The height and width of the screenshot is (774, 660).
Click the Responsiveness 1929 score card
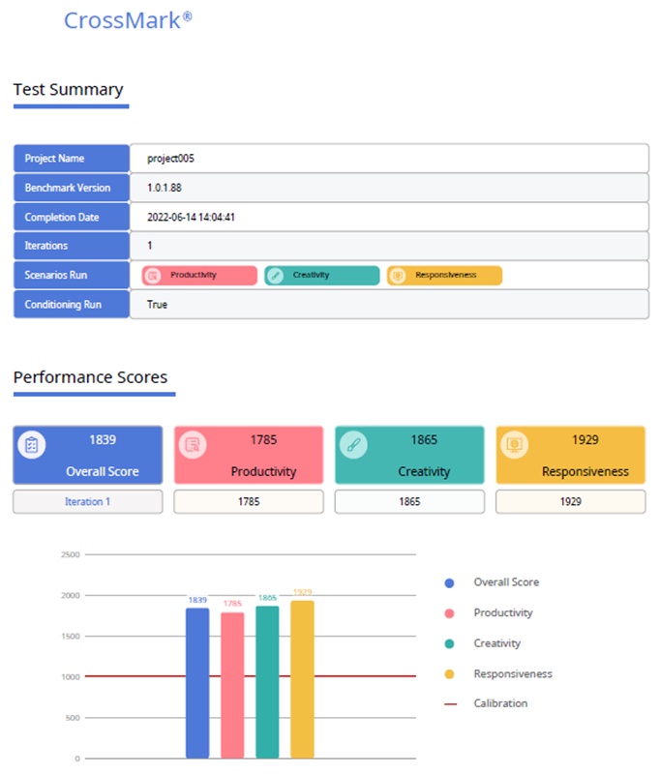click(x=571, y=455)
